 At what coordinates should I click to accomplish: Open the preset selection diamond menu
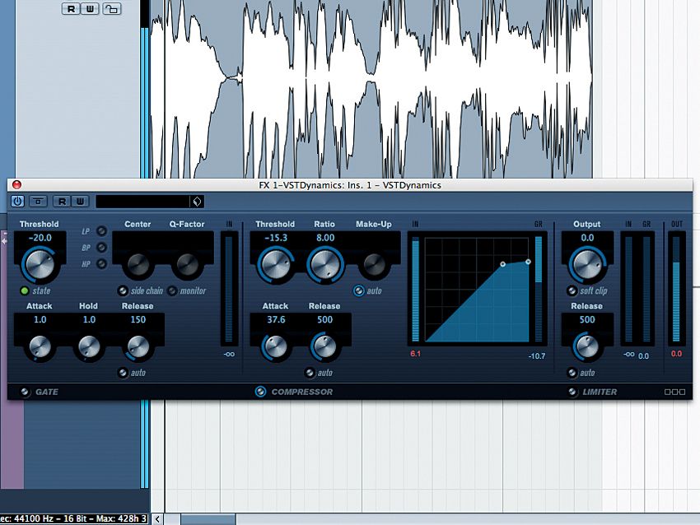[x=197, y=201]
